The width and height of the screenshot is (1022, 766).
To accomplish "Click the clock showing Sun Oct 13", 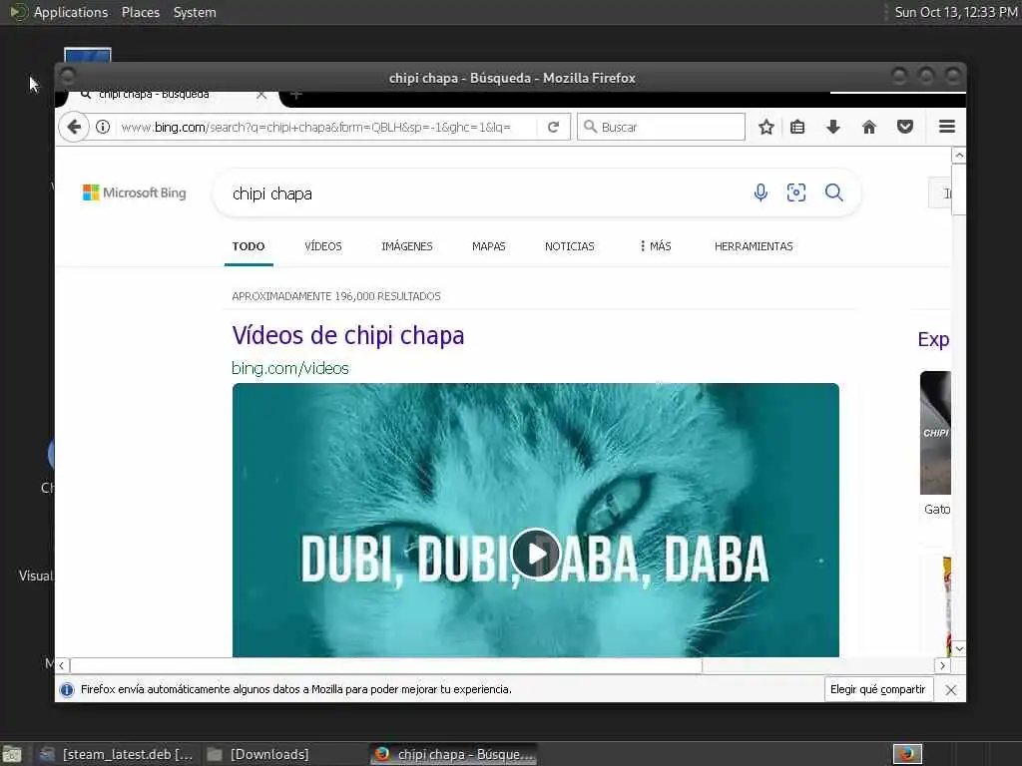I will tap(955, 12).
